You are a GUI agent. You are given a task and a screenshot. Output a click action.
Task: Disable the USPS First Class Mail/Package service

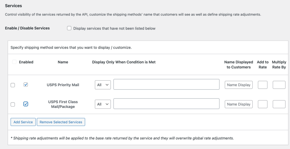pos(26,104)
